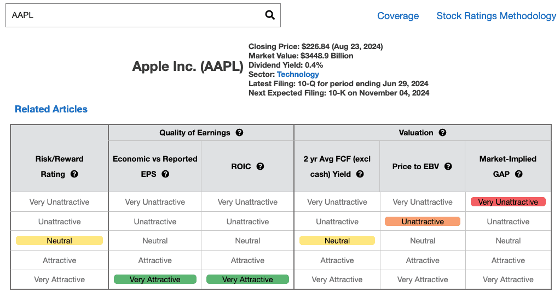
Task: Click Dividend Yield 0.4% text
Action: point(286,65)
